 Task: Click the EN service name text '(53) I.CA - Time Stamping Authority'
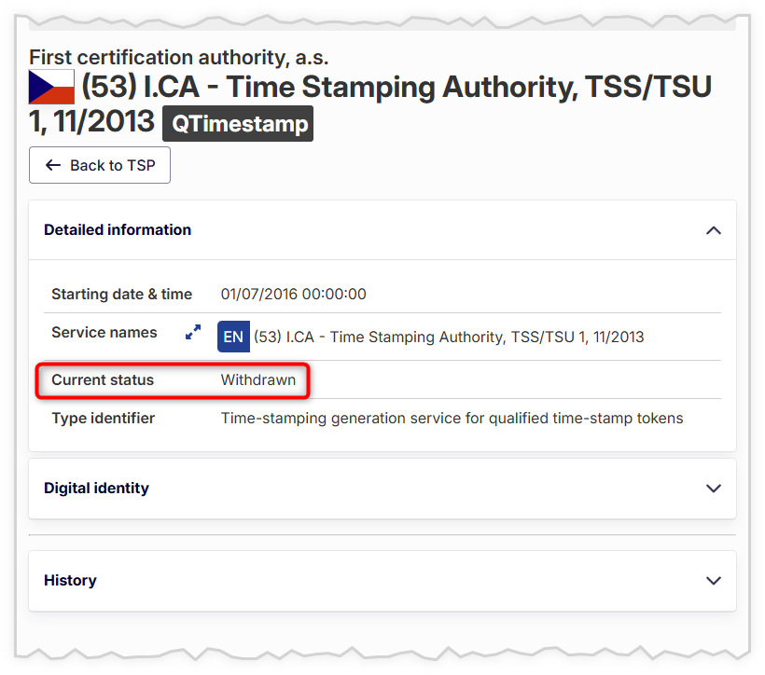[x=449, y=337]
